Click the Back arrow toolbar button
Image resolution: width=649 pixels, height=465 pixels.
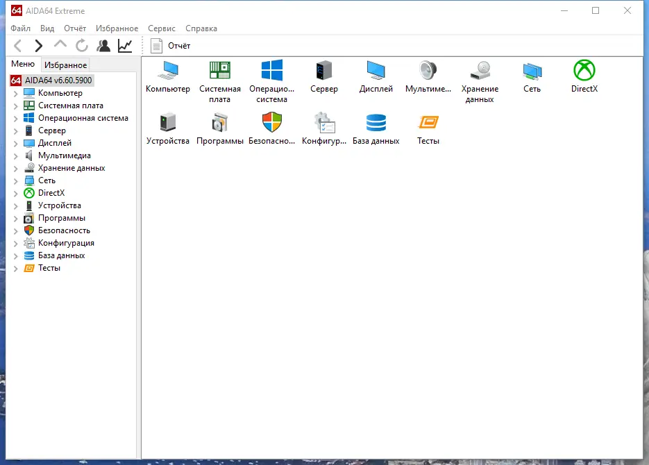pos(18,46)
